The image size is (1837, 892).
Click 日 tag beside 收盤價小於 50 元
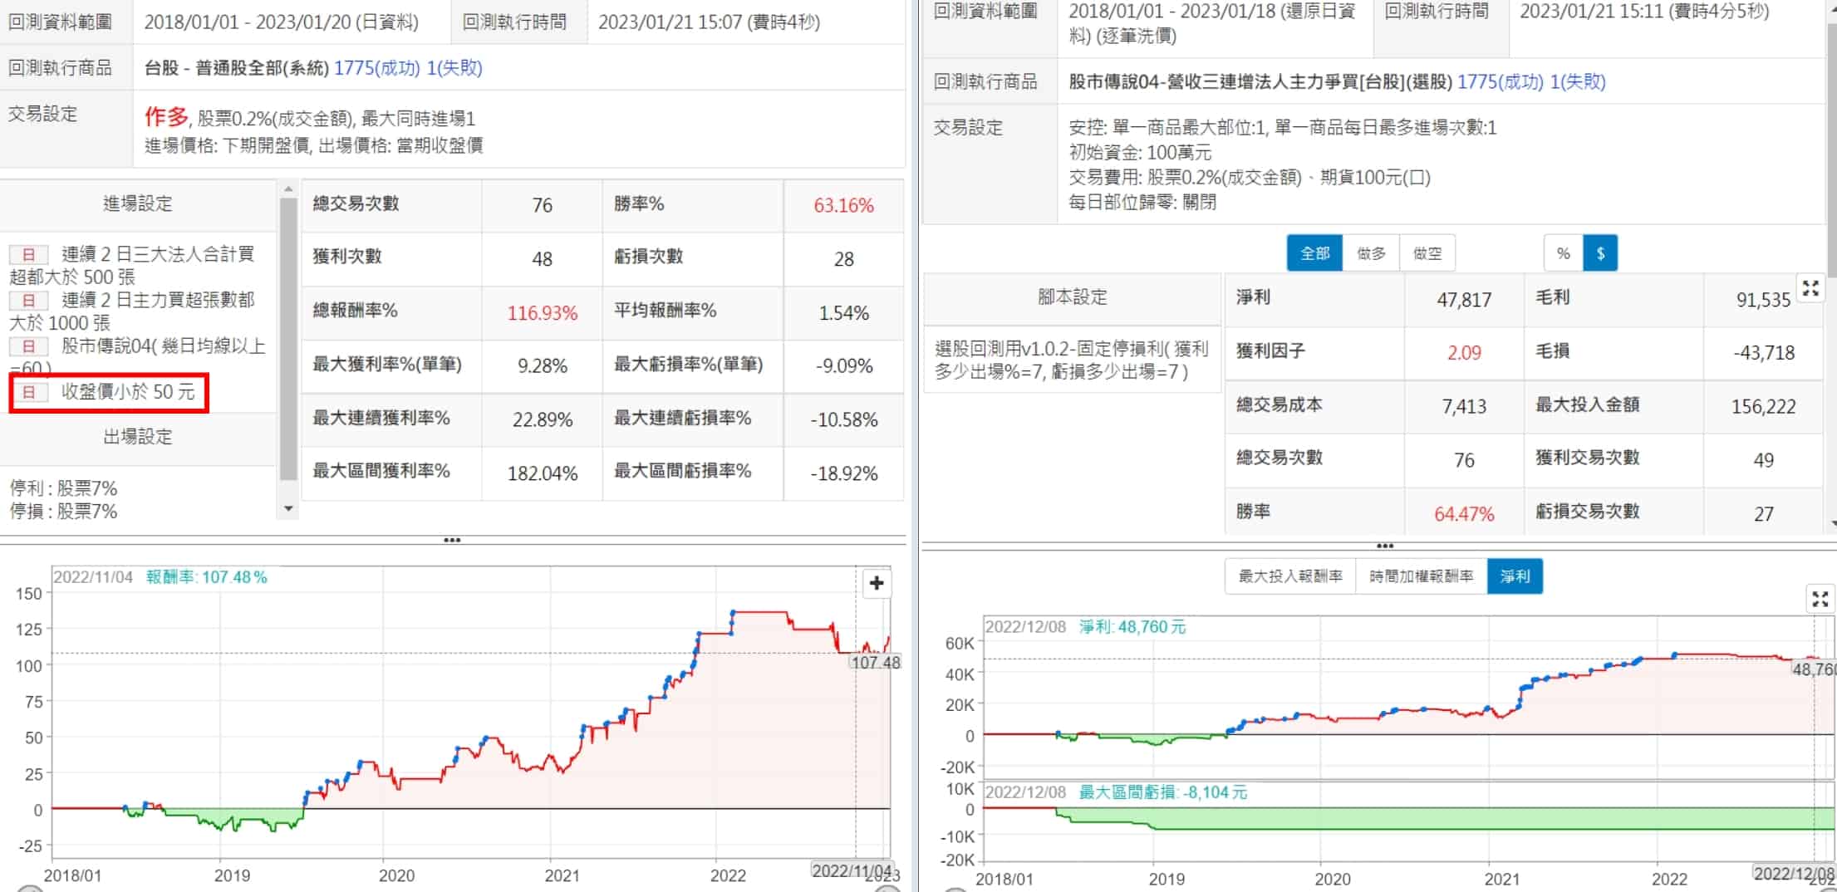28,392
